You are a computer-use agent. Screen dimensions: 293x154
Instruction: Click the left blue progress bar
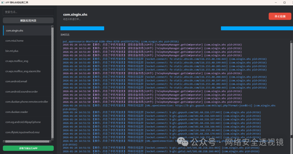82,28
